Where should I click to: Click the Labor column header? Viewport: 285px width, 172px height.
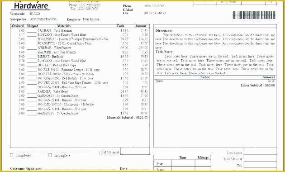205,77
